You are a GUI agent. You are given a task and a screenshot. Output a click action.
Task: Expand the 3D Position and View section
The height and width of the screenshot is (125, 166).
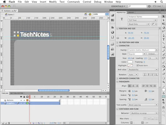click(117, 42)
